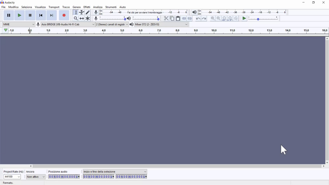The image size is (329, 185).
Task: Click the Trim audio icon
Action: click(x=184, y=18)
